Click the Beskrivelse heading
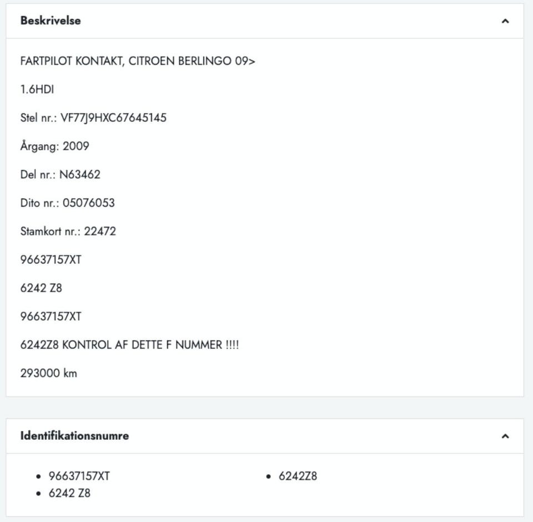 point(51,21)
